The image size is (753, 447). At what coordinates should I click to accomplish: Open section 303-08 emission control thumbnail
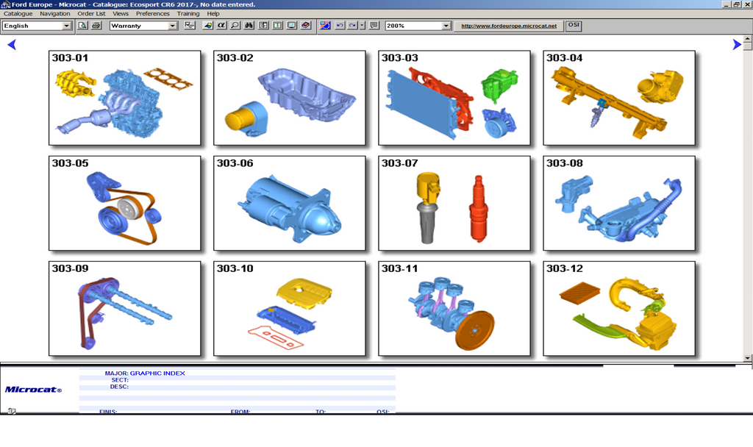(x=619, y=203)
